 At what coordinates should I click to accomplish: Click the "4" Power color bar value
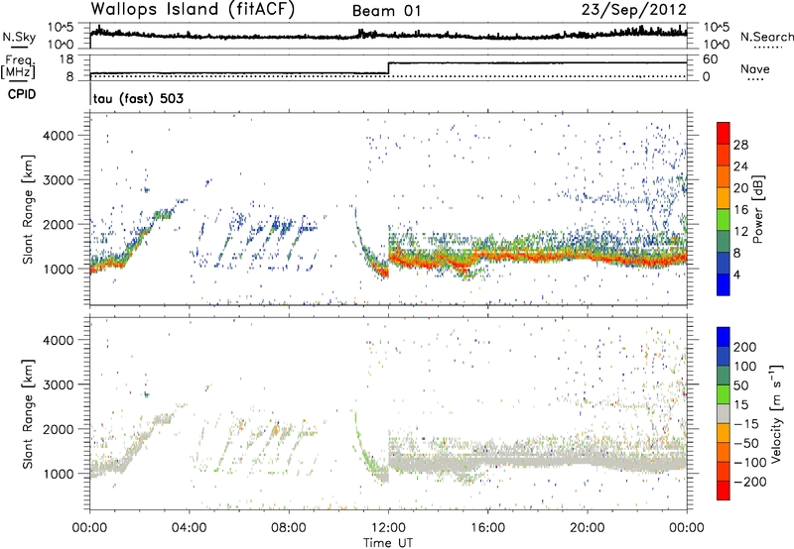[x=736, y=275]
